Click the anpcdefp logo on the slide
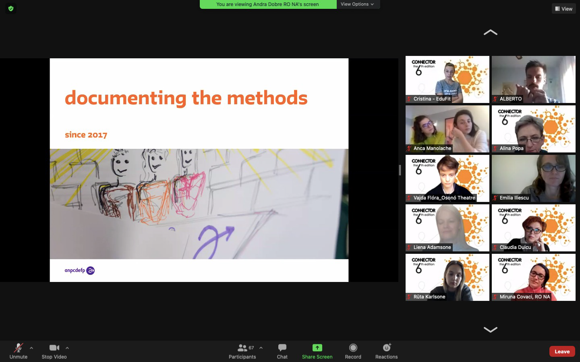580x362 pixels. click(80, 271)
